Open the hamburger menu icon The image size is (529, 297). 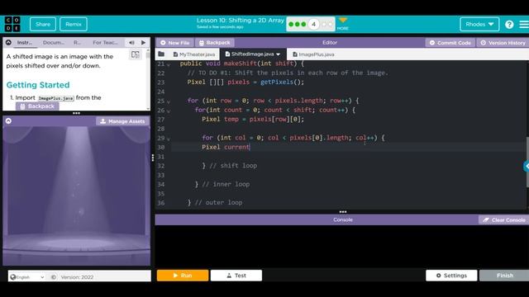(524, 24)
